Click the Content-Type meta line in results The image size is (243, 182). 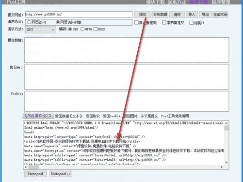pos(84,137)
